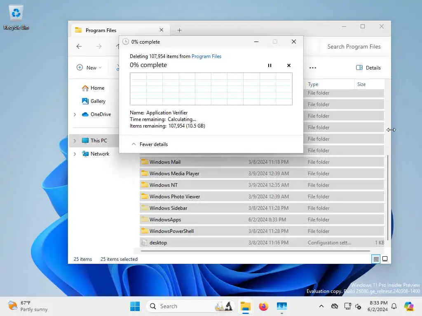Go forward in File Explorer

tap(99, 46)
